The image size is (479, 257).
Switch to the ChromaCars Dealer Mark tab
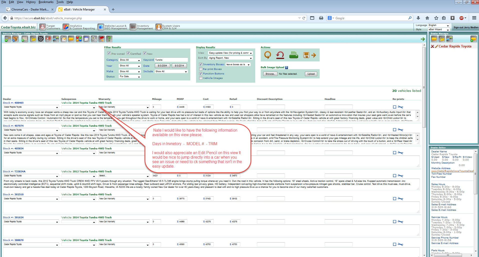coord(30,9)
